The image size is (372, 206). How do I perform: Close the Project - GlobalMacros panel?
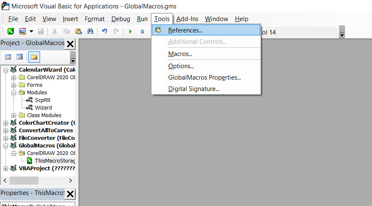[x=70, y=44]
